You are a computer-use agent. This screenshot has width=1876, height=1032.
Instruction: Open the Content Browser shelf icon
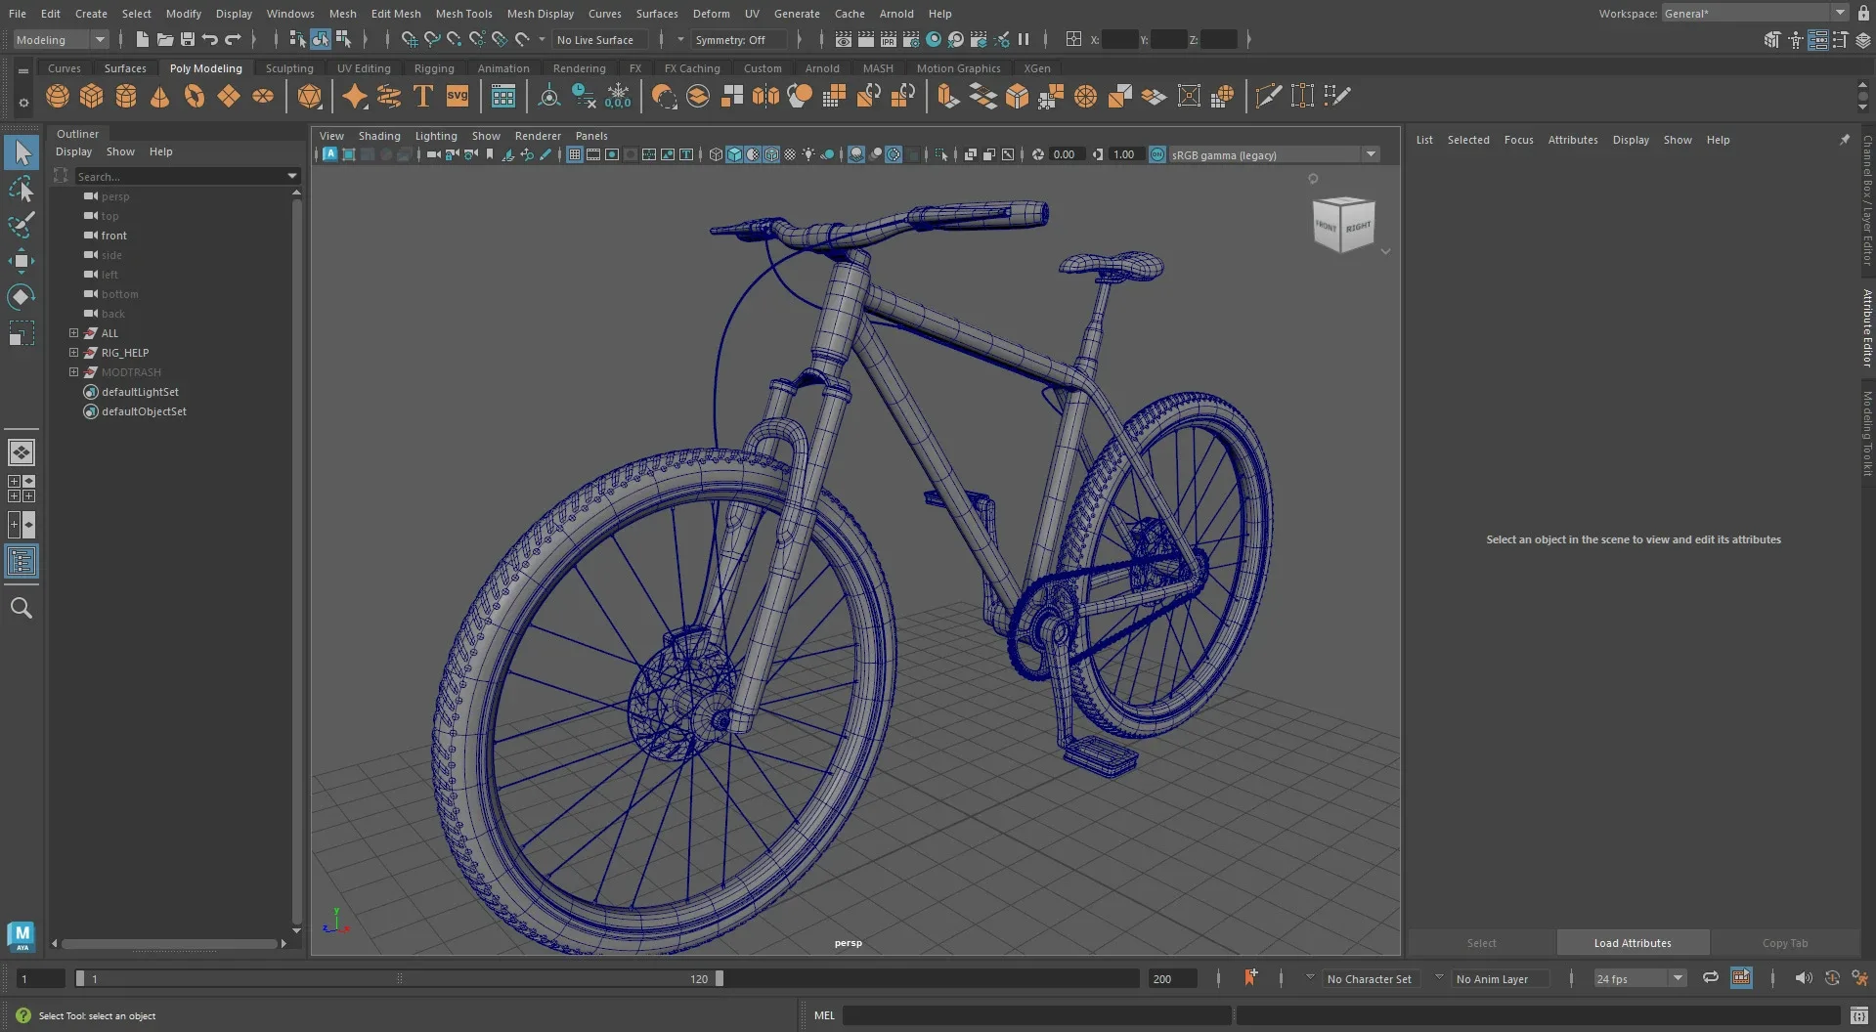pyautogui.click(x=503, y=96)
